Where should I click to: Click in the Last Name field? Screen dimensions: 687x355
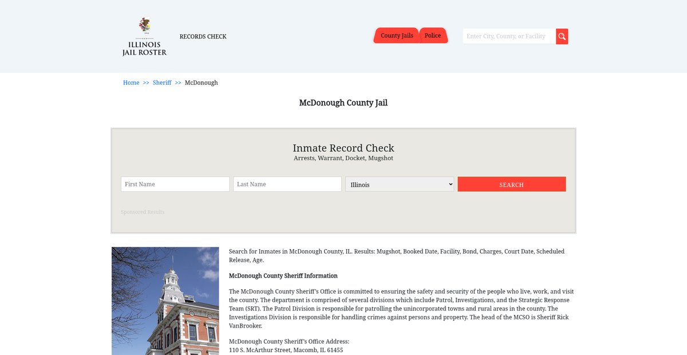[287, 184]
